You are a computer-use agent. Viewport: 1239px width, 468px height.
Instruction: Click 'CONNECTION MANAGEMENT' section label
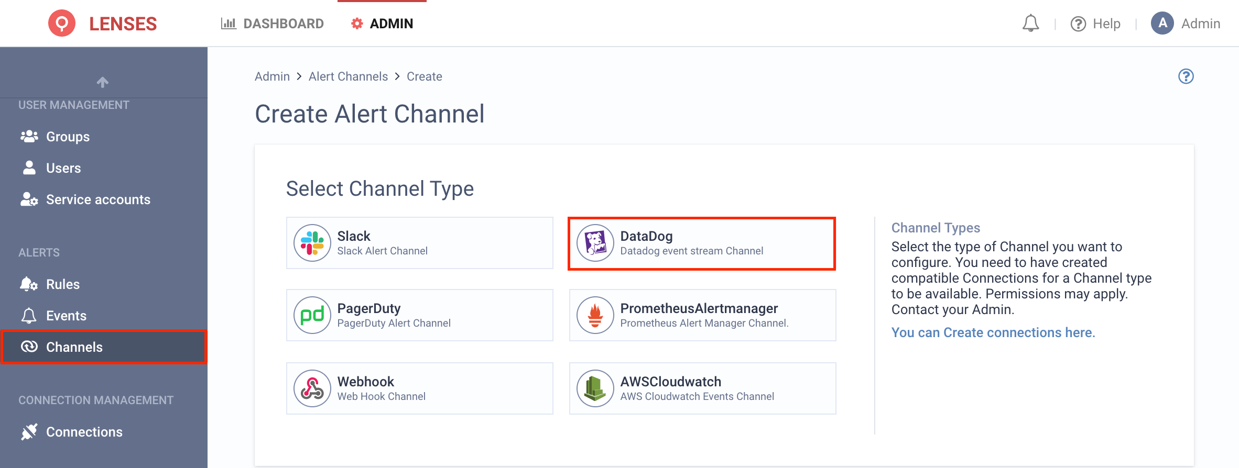pyautogui.click(x=96, y=400)
